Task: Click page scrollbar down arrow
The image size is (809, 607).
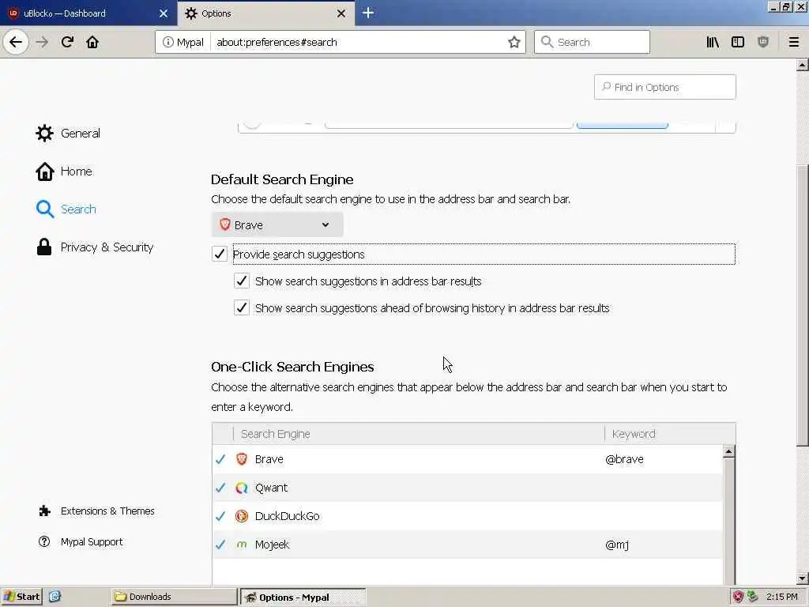Action: [803, 579]
